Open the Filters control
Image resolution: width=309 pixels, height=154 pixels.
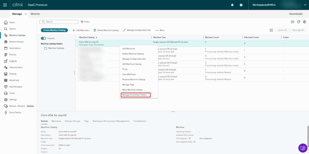click(85, 22)
